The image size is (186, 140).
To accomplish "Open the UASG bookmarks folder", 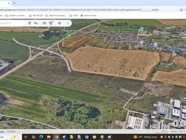I will click(x=74, y=15).
